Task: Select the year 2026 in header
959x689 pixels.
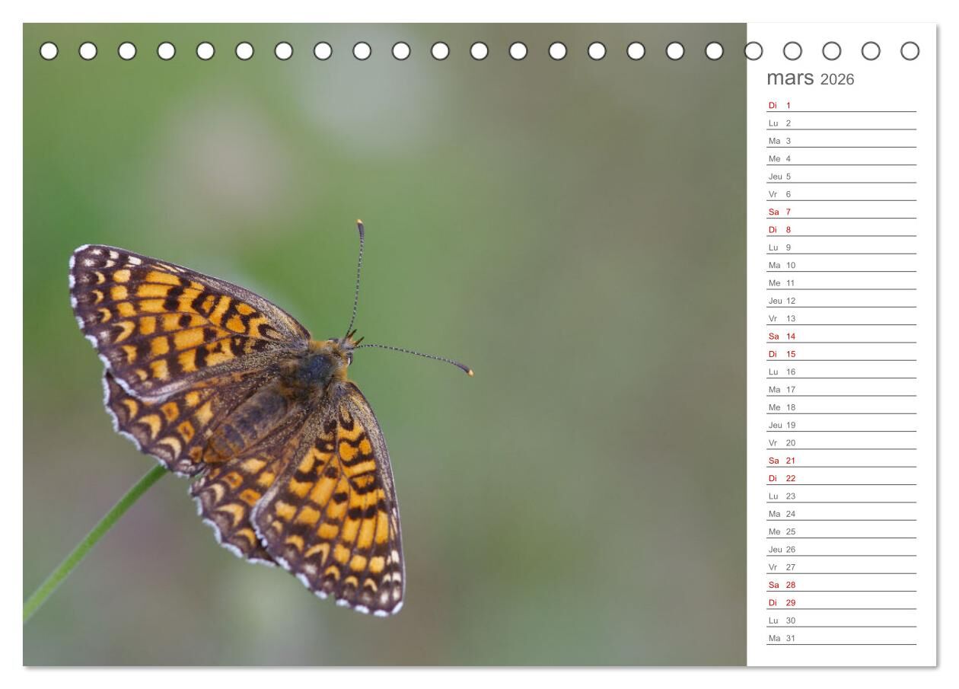Action: point(837,80)
